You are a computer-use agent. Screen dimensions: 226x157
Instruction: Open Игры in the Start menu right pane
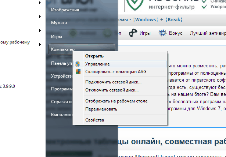[x=82, y=37]
